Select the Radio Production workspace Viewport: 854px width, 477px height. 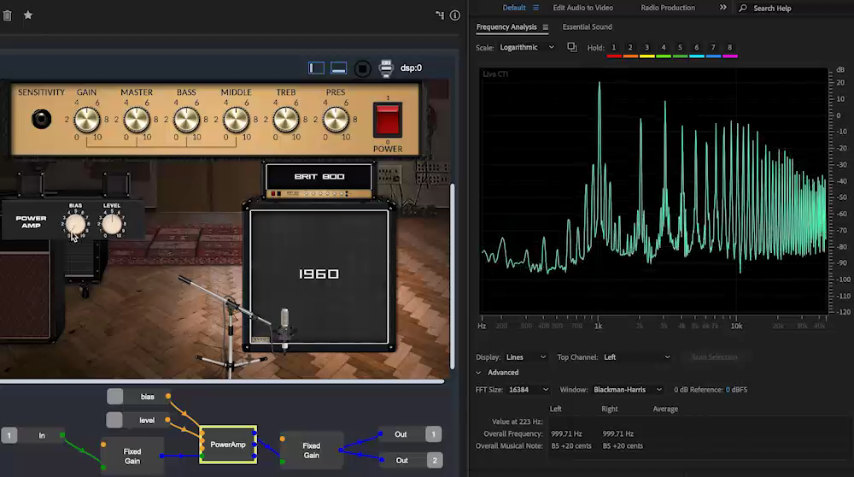point(668,8)
